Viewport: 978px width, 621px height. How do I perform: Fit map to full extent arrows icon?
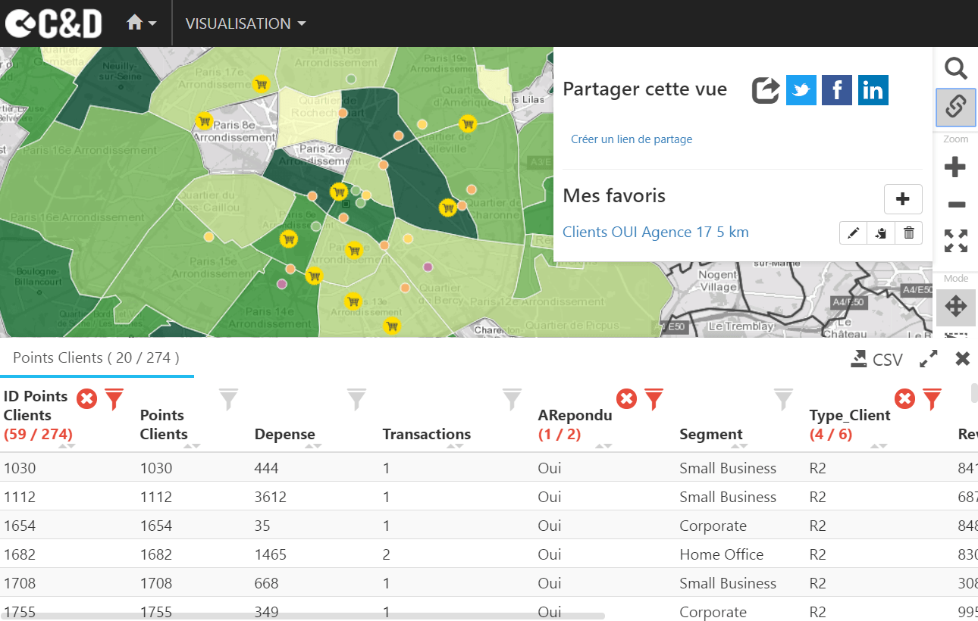pyautogui.click(x=956, y=241)
